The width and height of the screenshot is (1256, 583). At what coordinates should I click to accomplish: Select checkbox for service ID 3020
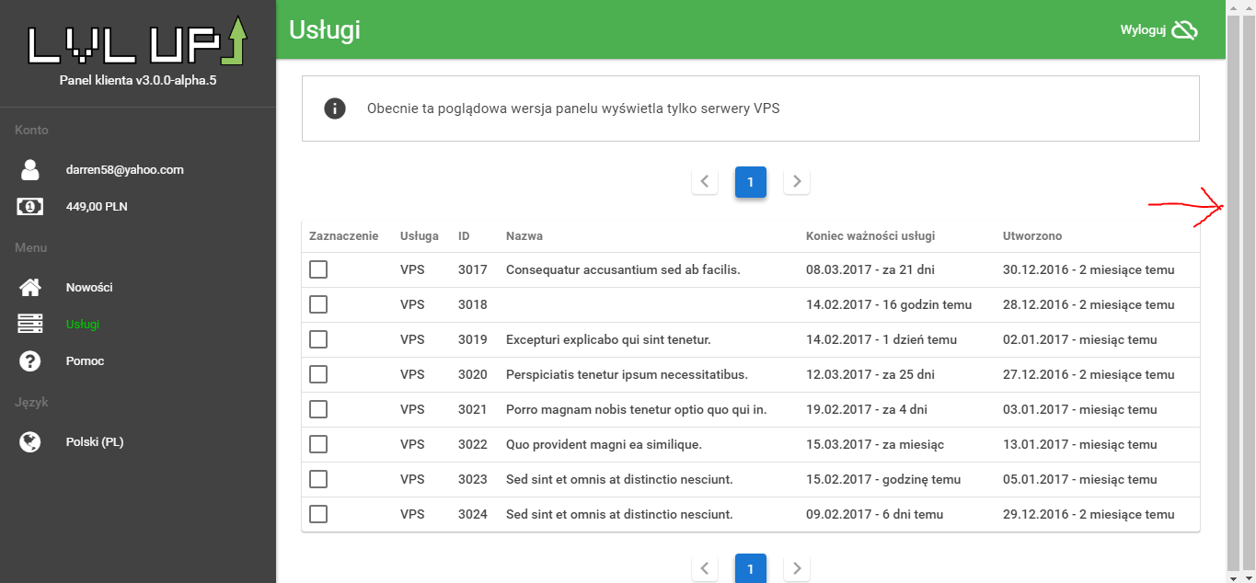click(318, 374)
